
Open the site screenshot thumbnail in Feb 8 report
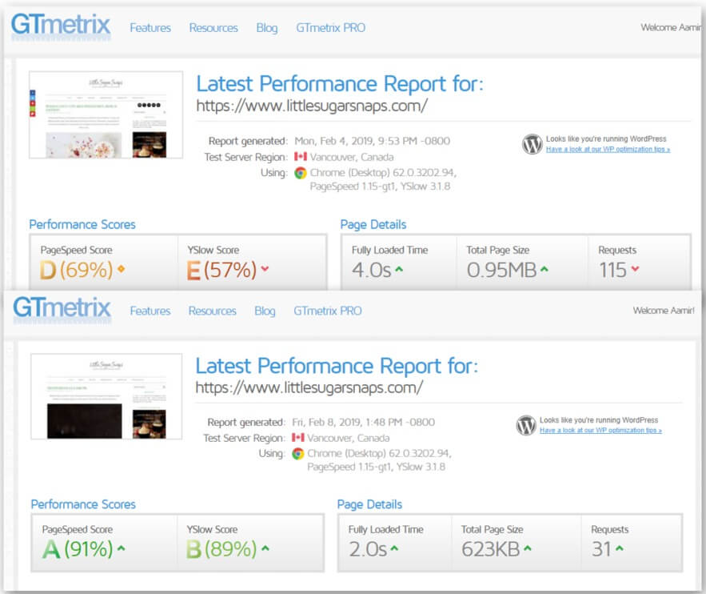106,396
